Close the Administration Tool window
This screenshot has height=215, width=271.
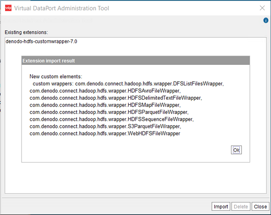(x=262, y=8)
